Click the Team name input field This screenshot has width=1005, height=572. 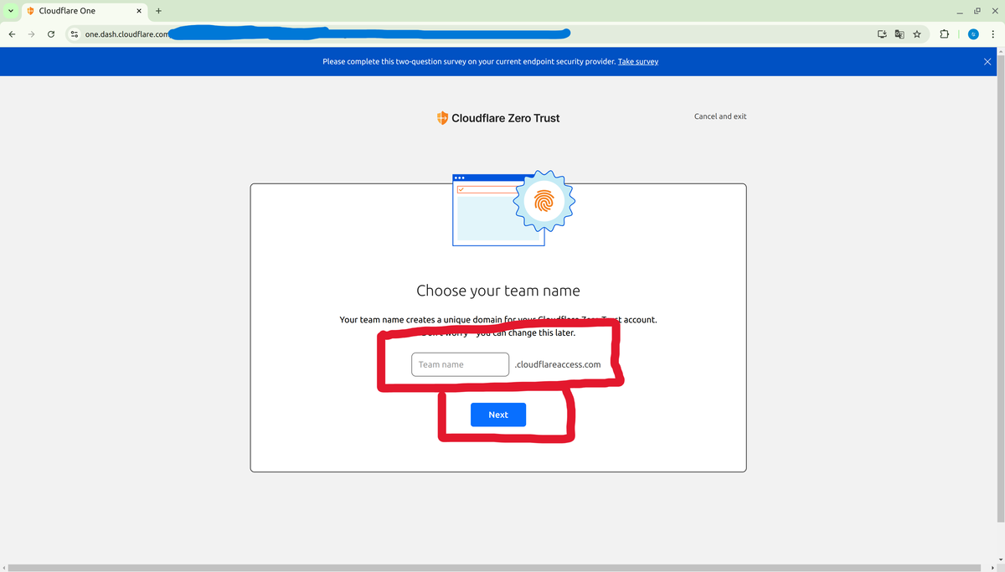pos(460,364)
